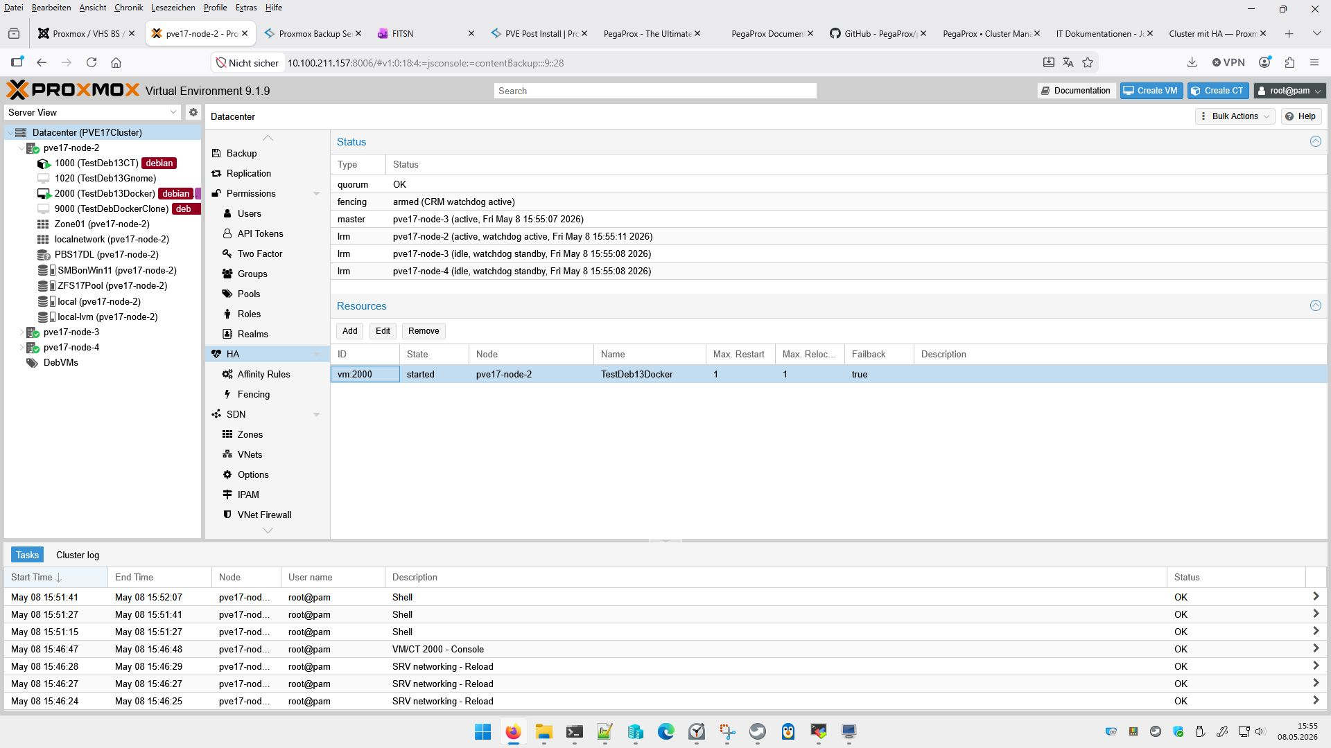Viewport: 1331px width, 748px height.
Task: Select the Tasks tab
Action: pyautogui.click(x=27, y=555)
